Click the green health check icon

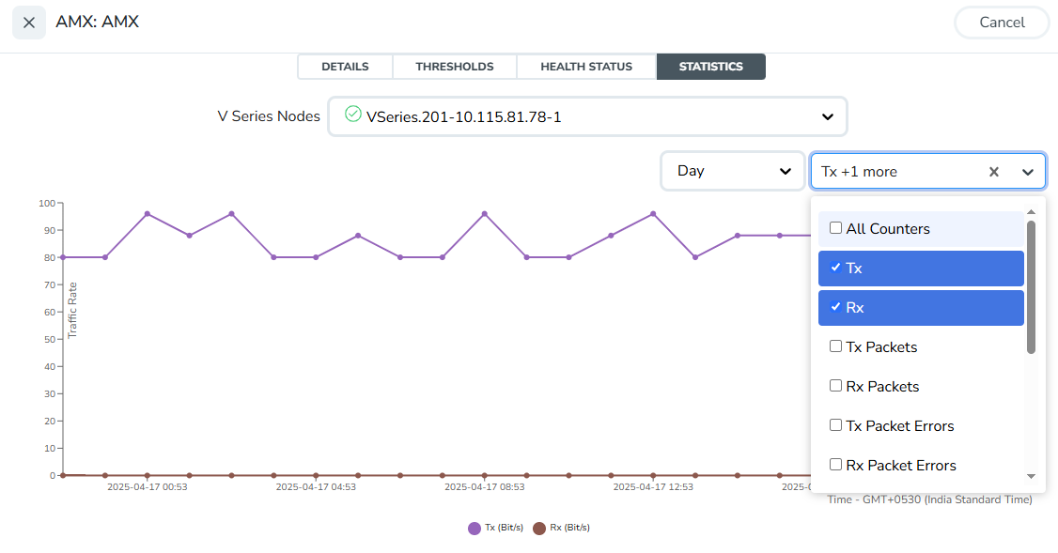point(353,115)
